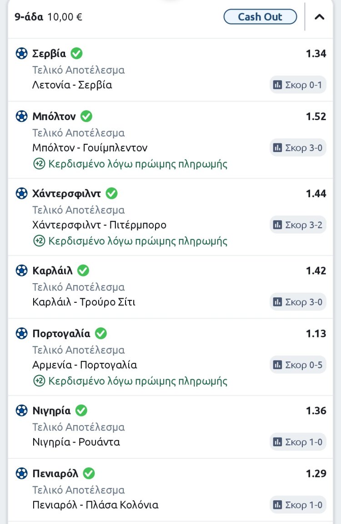The width and height of the screenshot is (341, 524).
Task: Open the Σκορ 0-1 stats badge
Action: (298, 85)
